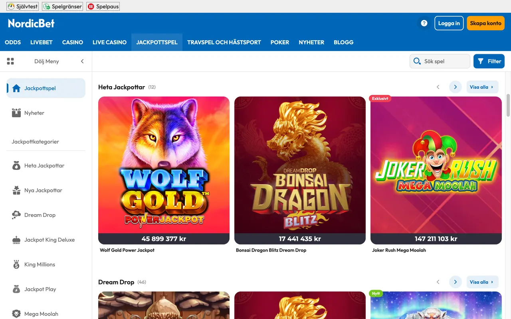Switch to the CASINO tab
The height and width of the screenshot is (319, 511).
tap(73, 42)
